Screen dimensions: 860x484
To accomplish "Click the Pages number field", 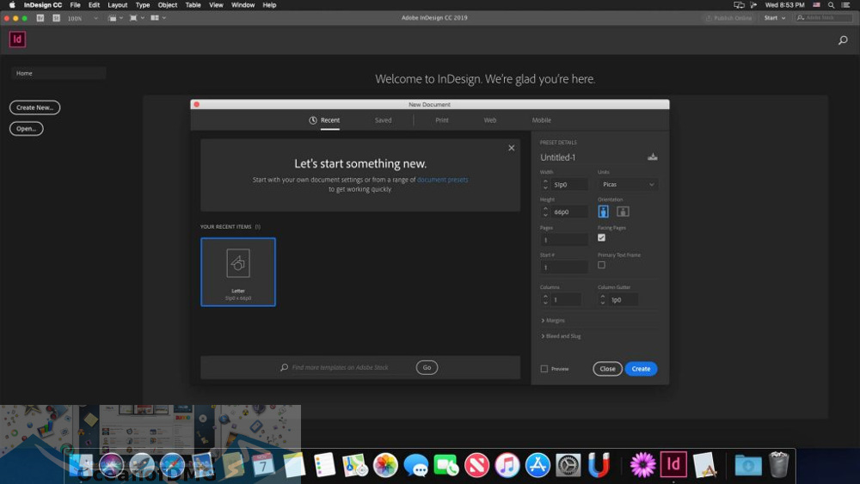I will pyautogui.click(x=564, y=240).
